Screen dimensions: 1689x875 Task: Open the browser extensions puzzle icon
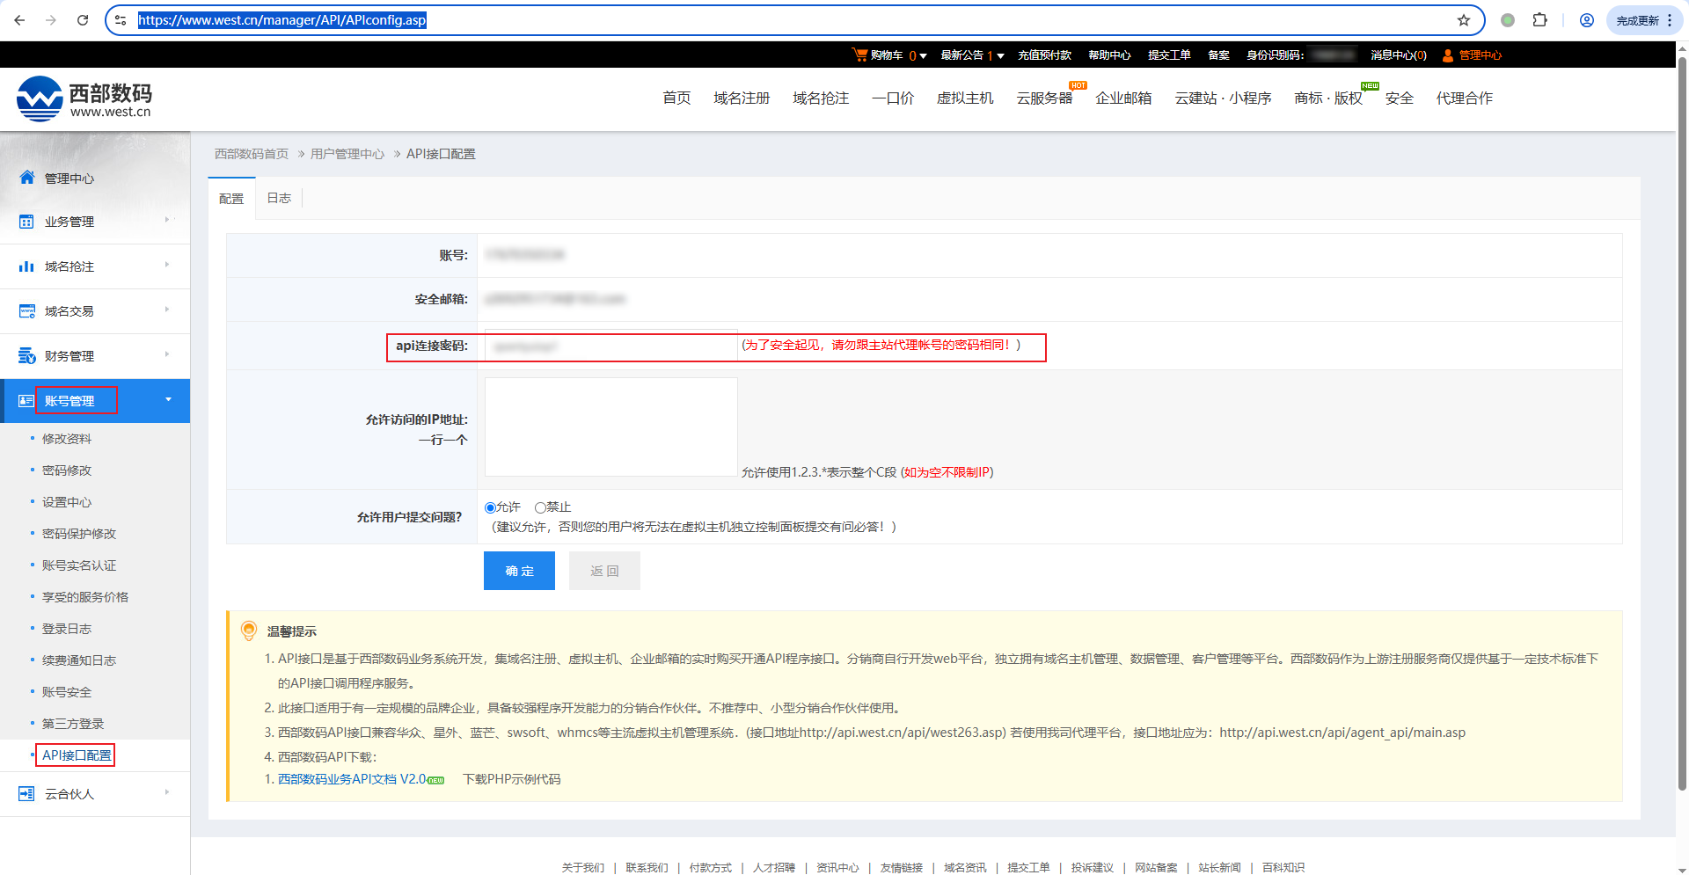tap(1539, 20)
